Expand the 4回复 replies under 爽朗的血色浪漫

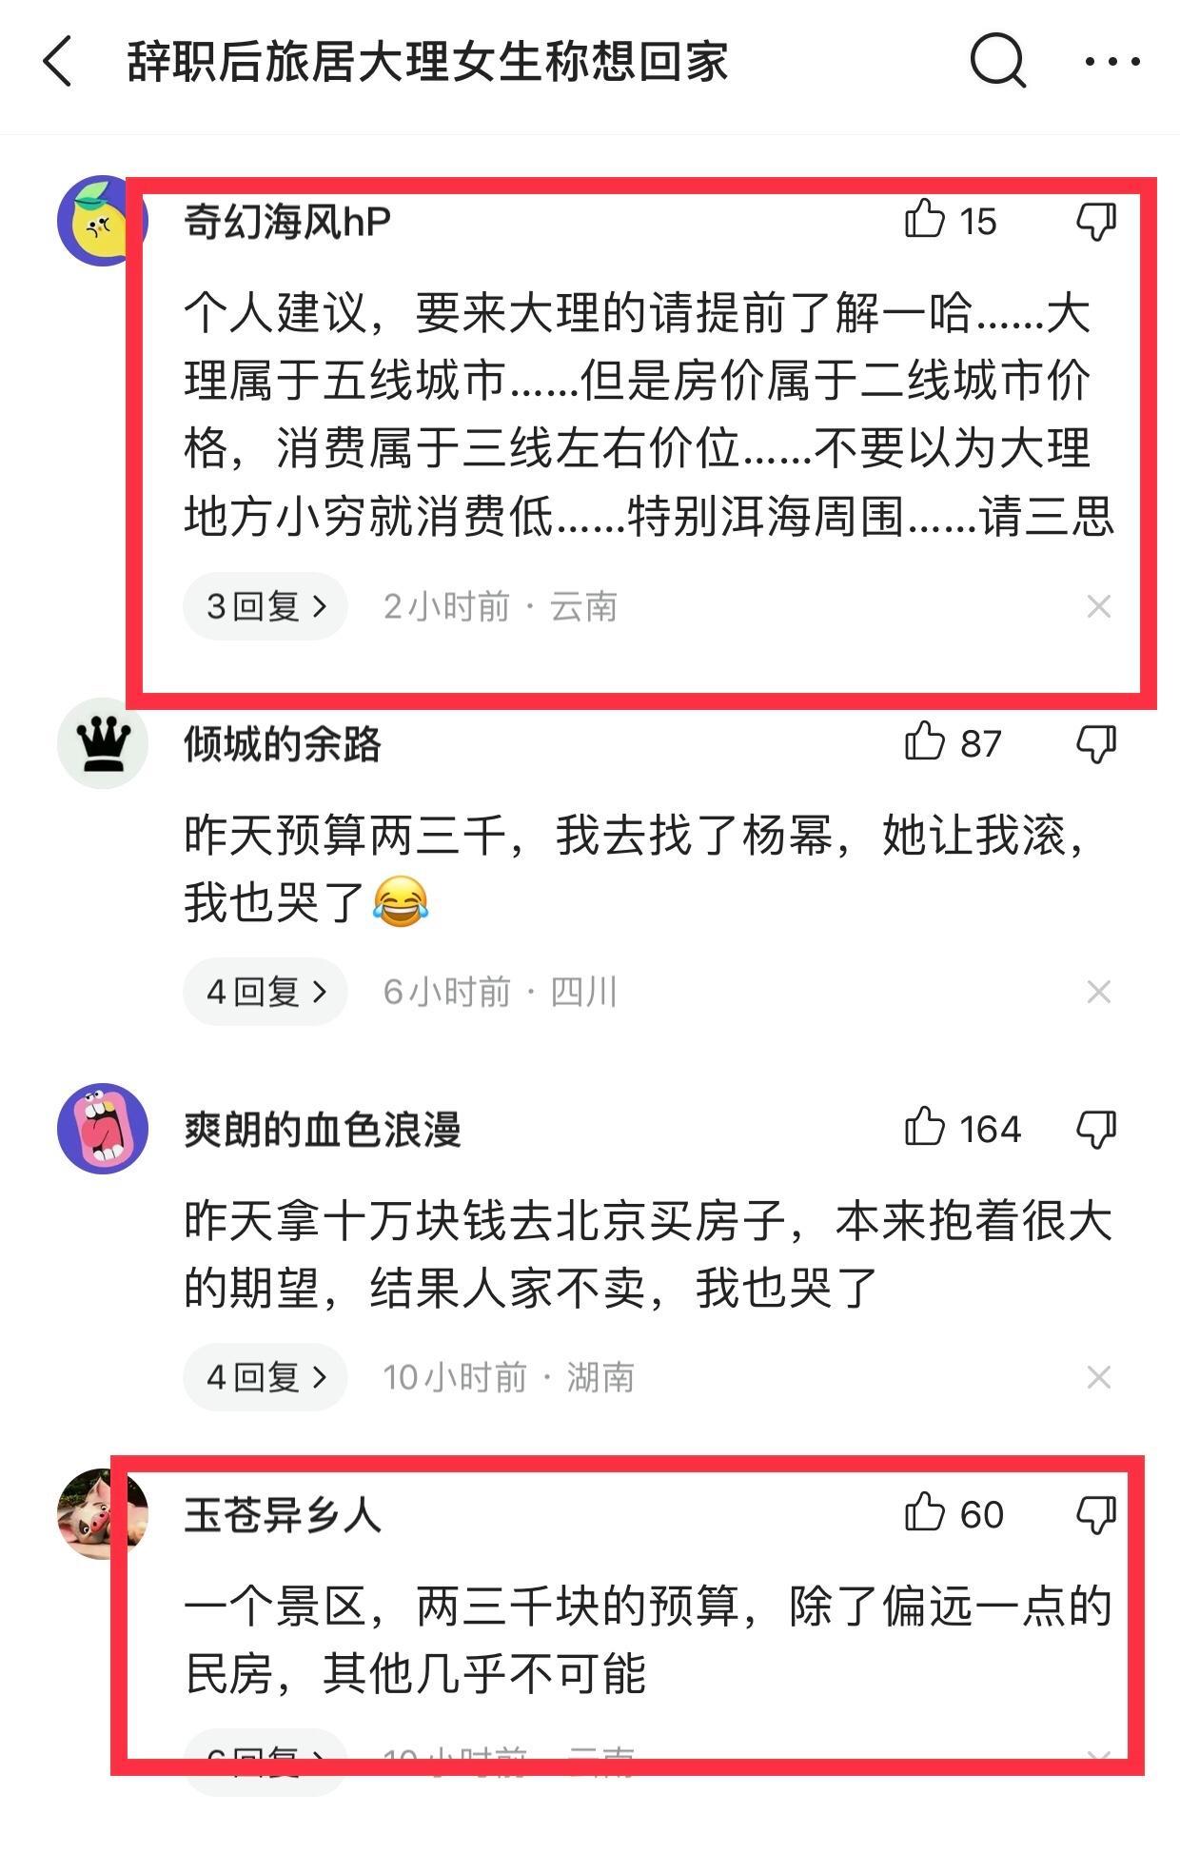pos(265,1377)
